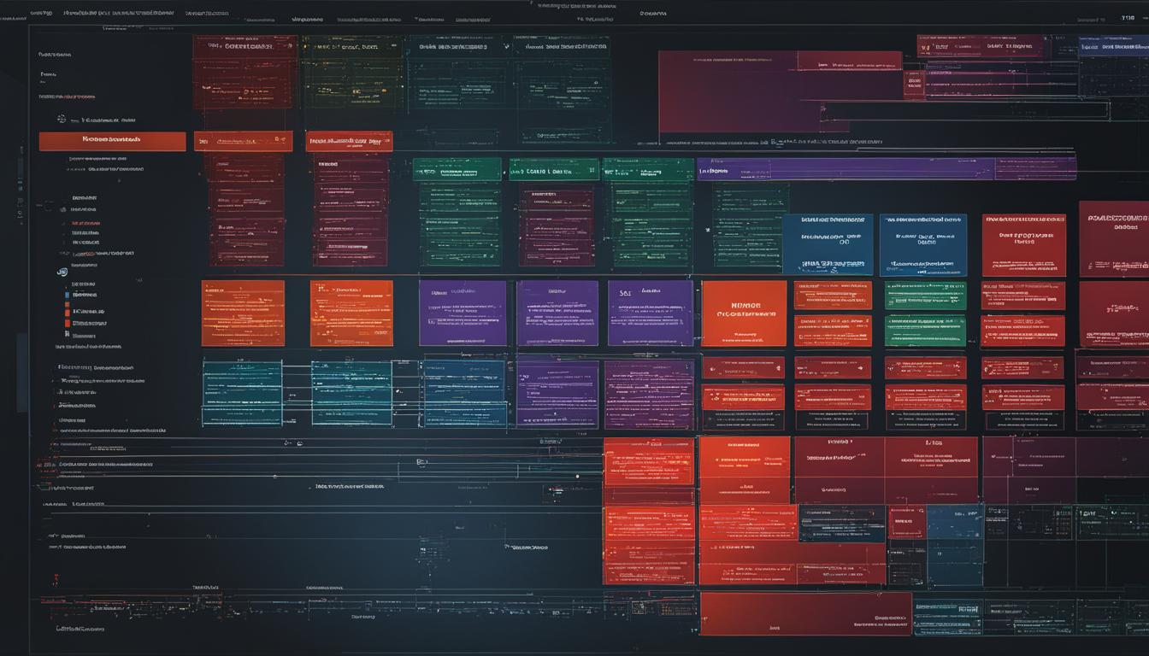The width and height of the screenshot is (1149, 656).
Task: Click the large dark red panel at the top right
Action: (780, 92)
